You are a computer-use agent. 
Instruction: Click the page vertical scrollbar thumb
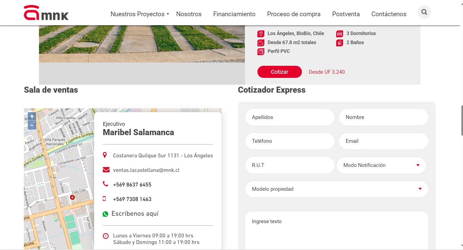click(x=462, y=120)
